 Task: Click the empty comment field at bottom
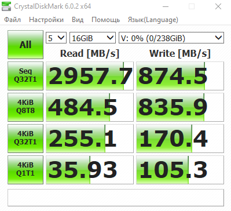click(116, 198)
